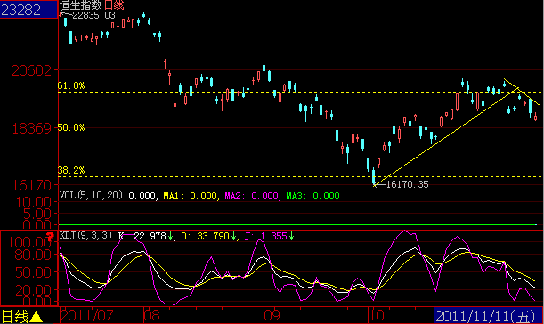The height and width of the screenshot is (324, 544).
Task: Select the 10 month marker on the time axis
Action: click(x=377, y=315)
